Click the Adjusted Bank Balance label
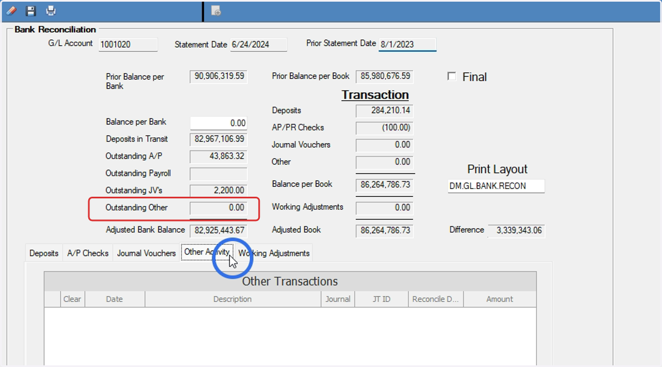Viewport: 662px width, 367px height. (146, 230)
